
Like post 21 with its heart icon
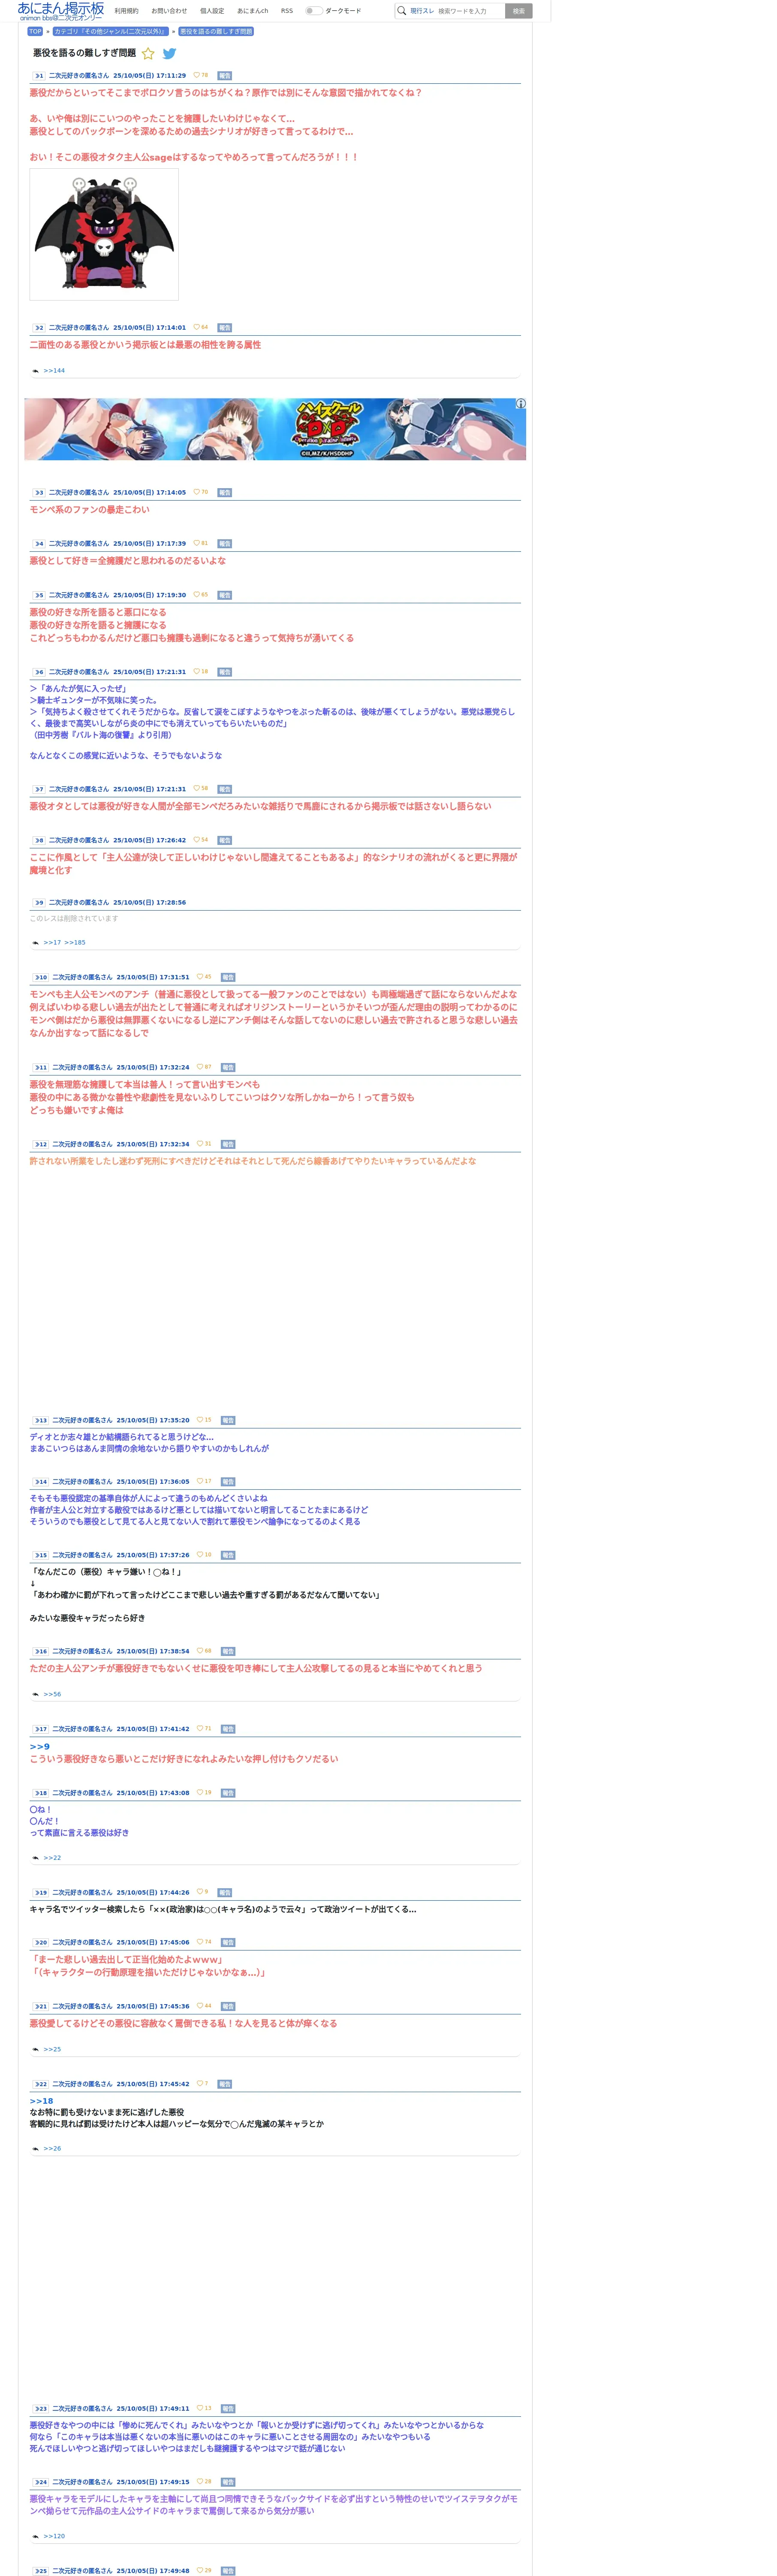(200, 2006)
